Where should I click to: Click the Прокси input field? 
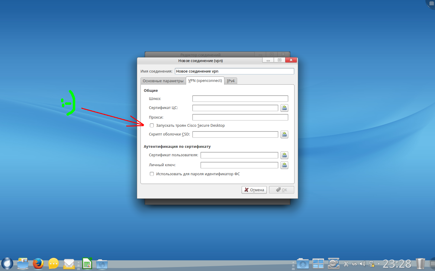tap(240, 117)
